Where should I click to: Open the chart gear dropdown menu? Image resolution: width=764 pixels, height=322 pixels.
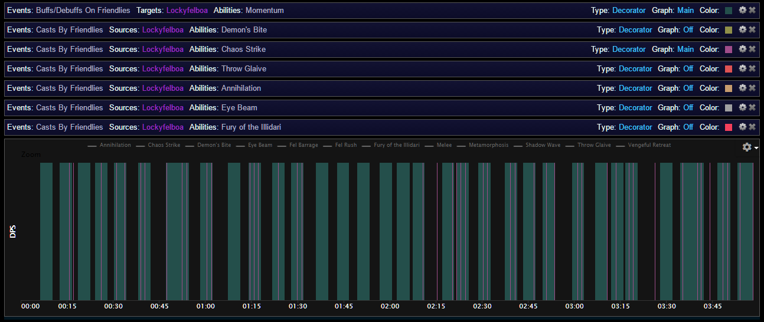pos(749,147)
